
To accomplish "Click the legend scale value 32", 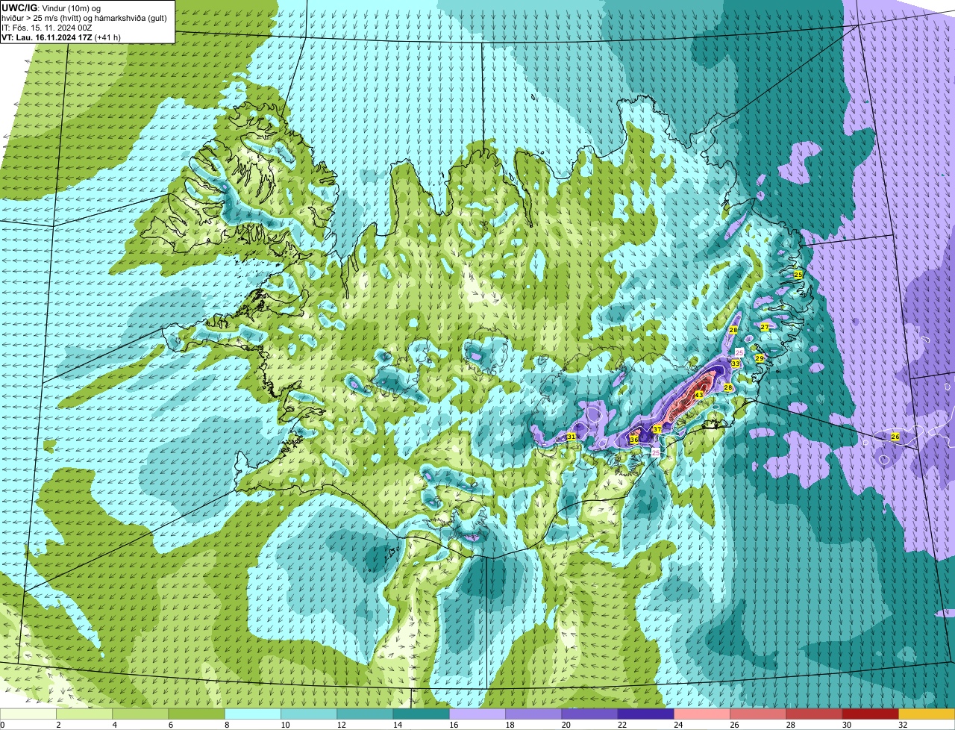I will (x=903, y=725).
